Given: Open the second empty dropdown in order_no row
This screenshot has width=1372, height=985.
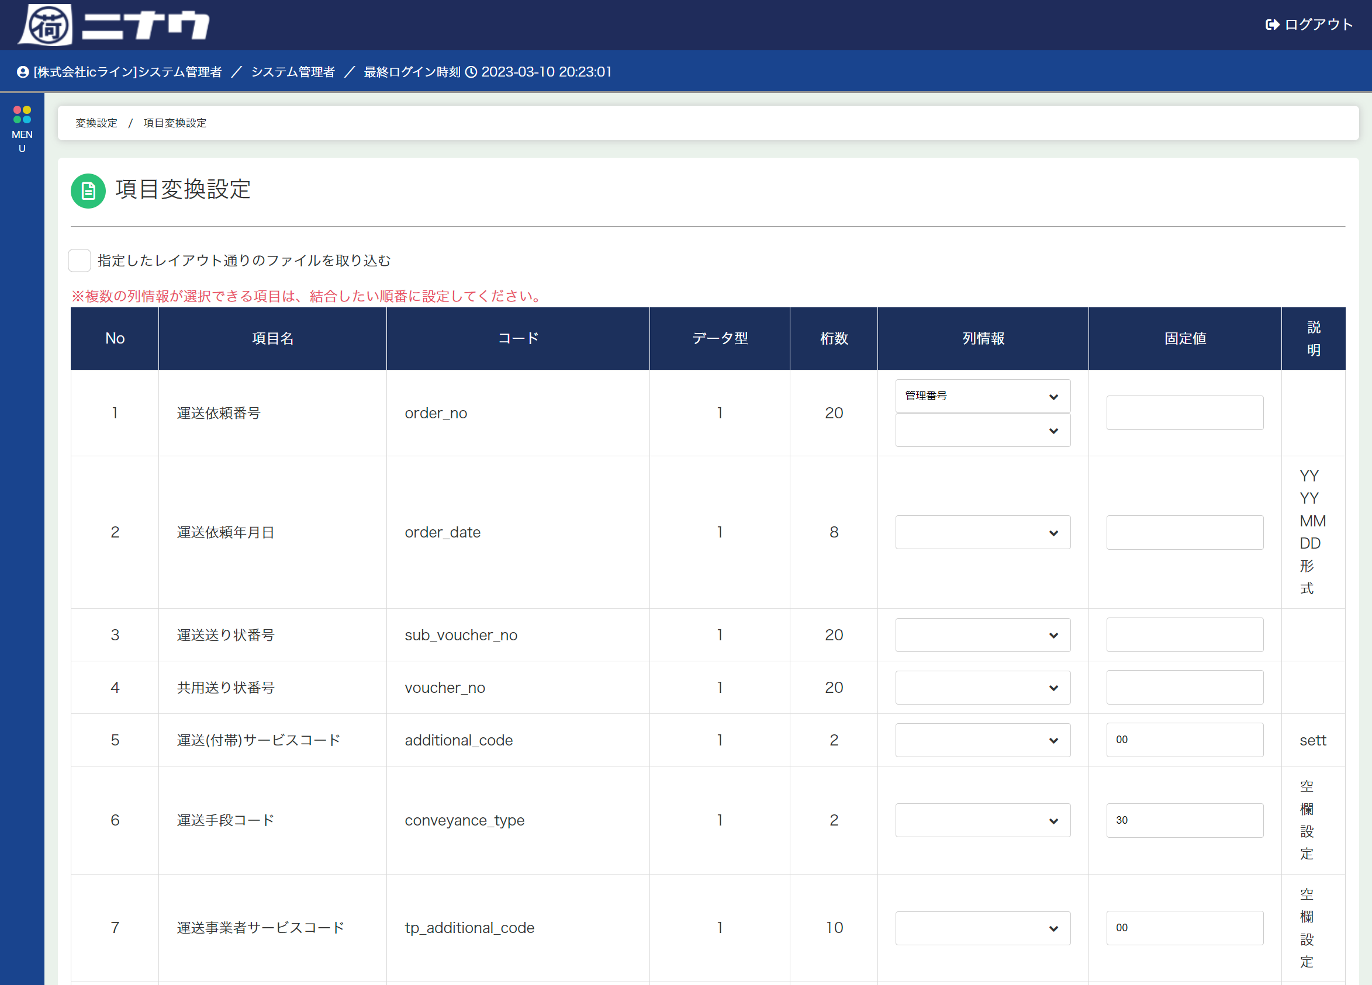Looking at the screenshot, I should (983, 430).
